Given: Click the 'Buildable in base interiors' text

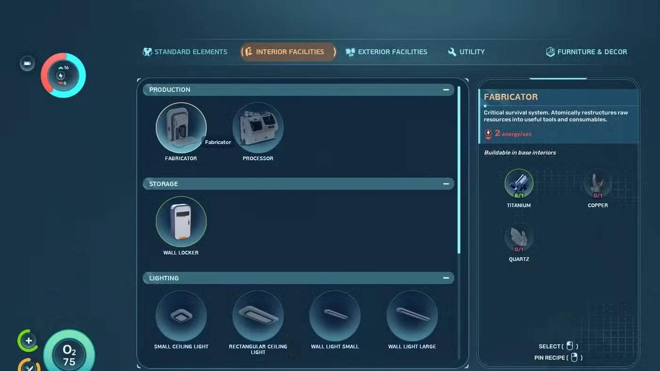Looking at the screenshot, I should [520, 153].
